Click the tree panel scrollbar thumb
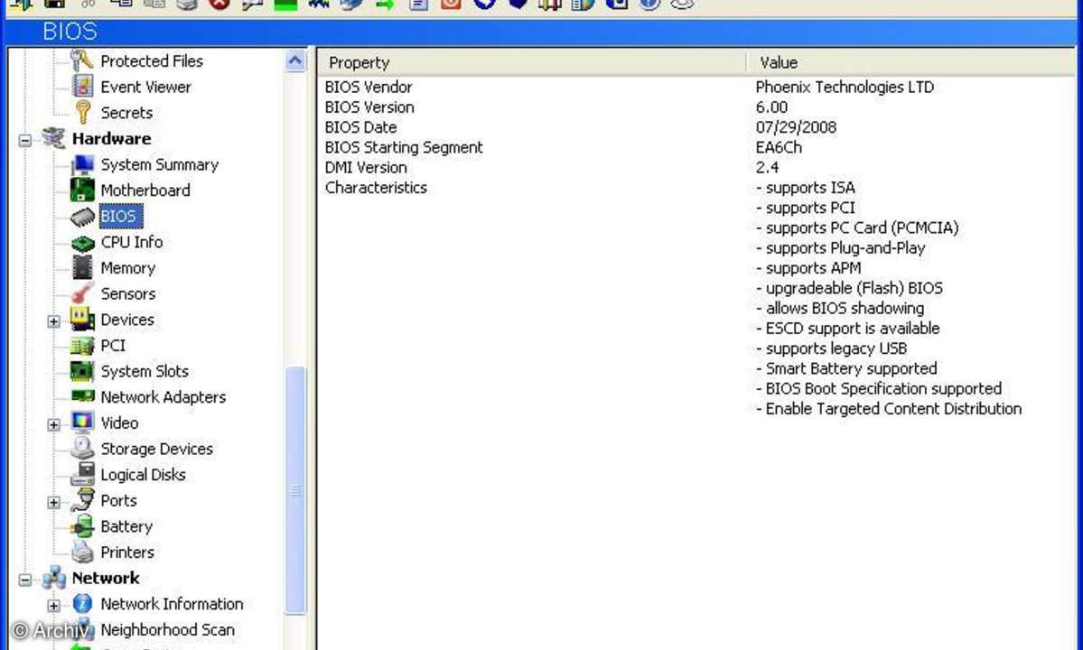1083x650 pixels. pos(295,490)
